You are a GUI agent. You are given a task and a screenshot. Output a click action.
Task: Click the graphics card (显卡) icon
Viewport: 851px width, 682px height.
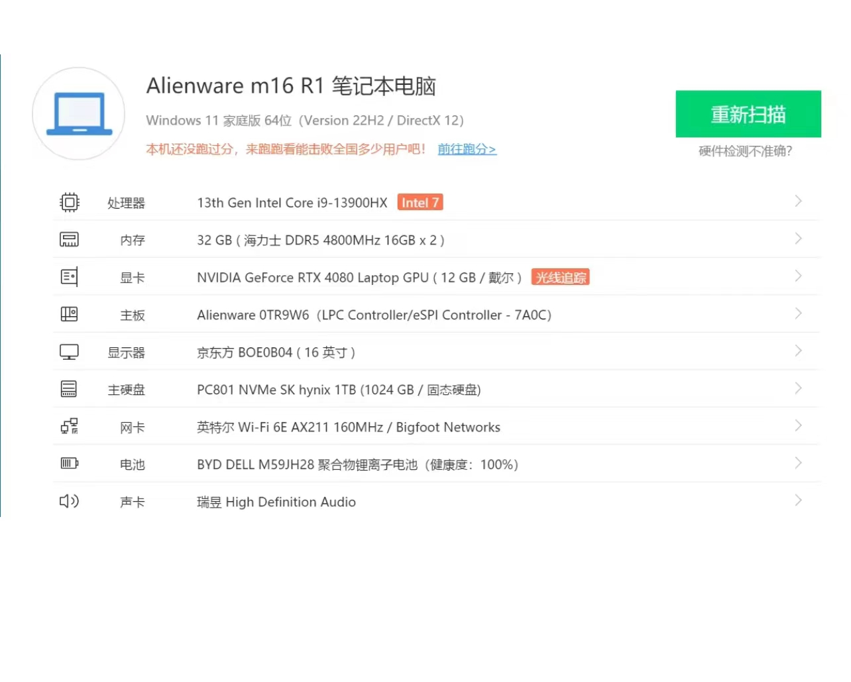tap(70, 277)
